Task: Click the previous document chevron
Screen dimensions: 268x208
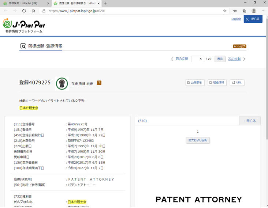Action: pyautogui.click(x=172, y=59)
